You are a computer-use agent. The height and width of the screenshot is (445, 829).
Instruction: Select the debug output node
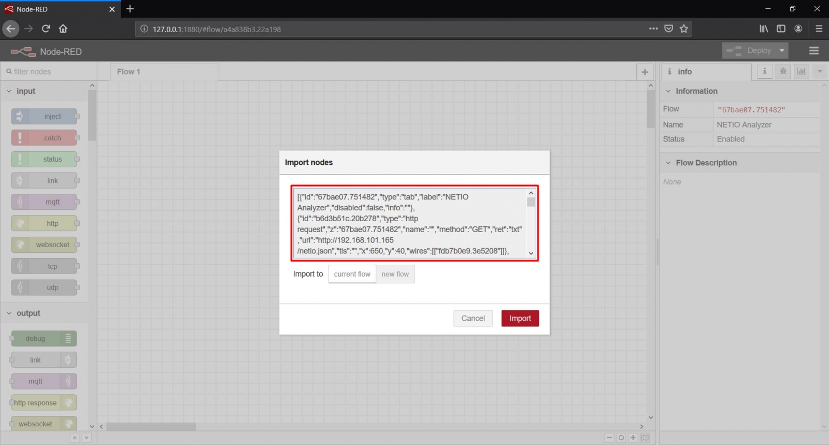click(44, 338)
